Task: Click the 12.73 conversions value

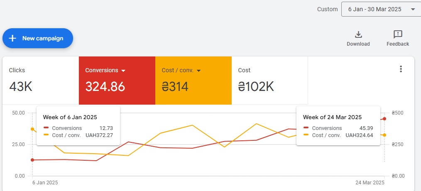Action: click(x=106, y=128)
